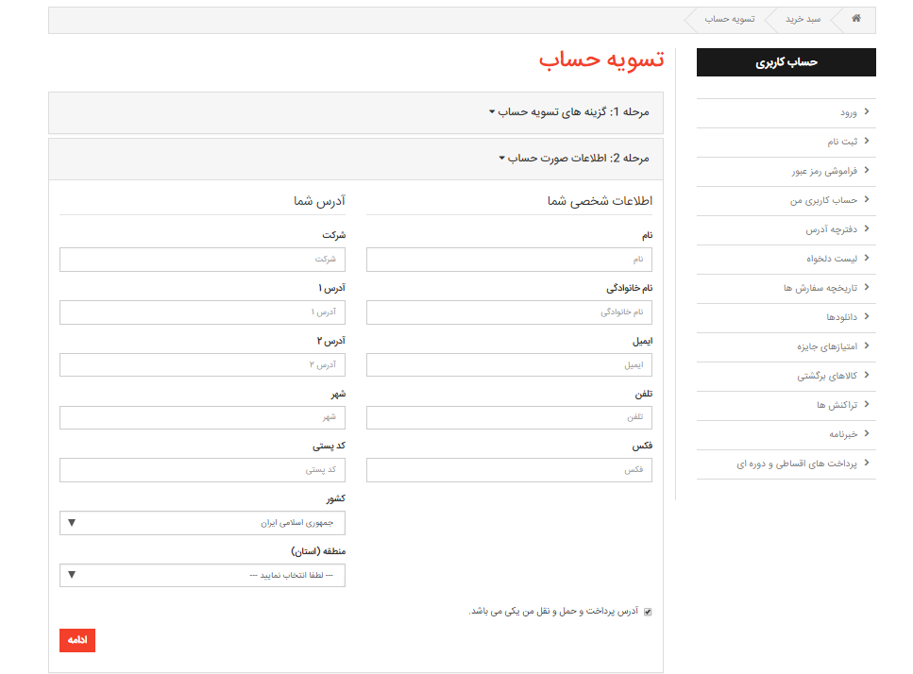The width and height of the screenshot is (913, 674).
Task: Expand مرحله 1 checkout options panel
Action: click(x=569, y=112)
